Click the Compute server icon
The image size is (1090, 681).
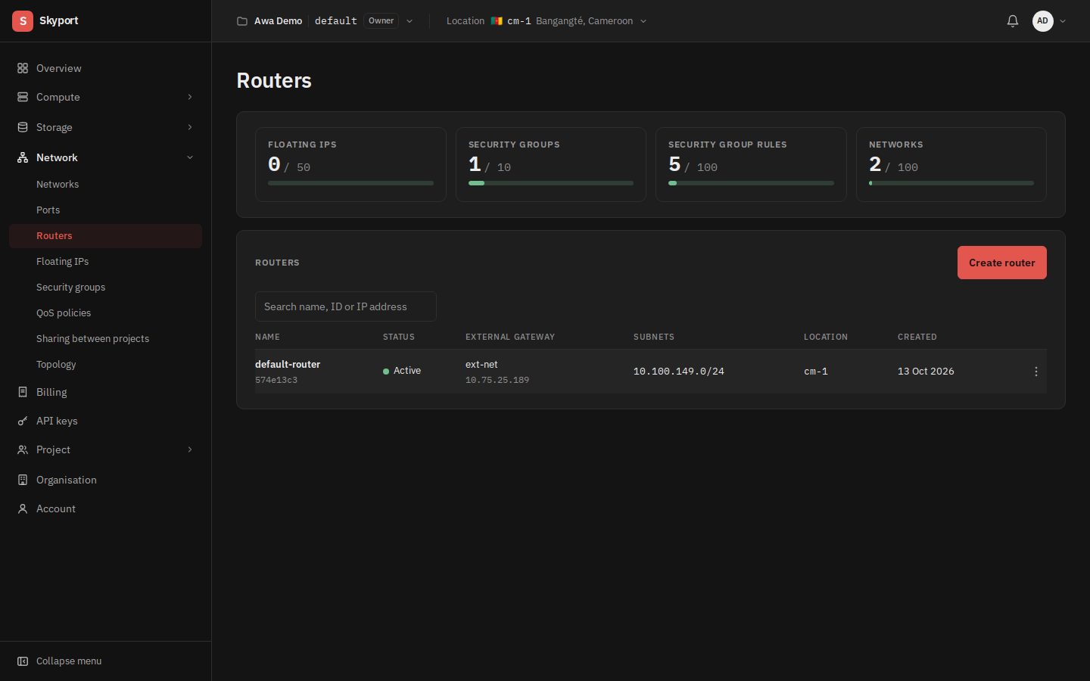click(23, 97)
